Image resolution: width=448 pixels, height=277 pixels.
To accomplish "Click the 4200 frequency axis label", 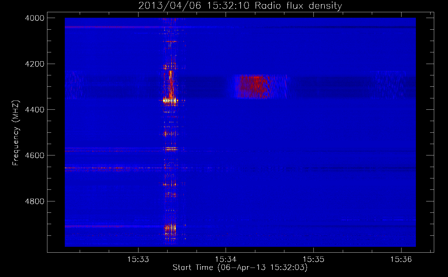I will coord(35,64).
